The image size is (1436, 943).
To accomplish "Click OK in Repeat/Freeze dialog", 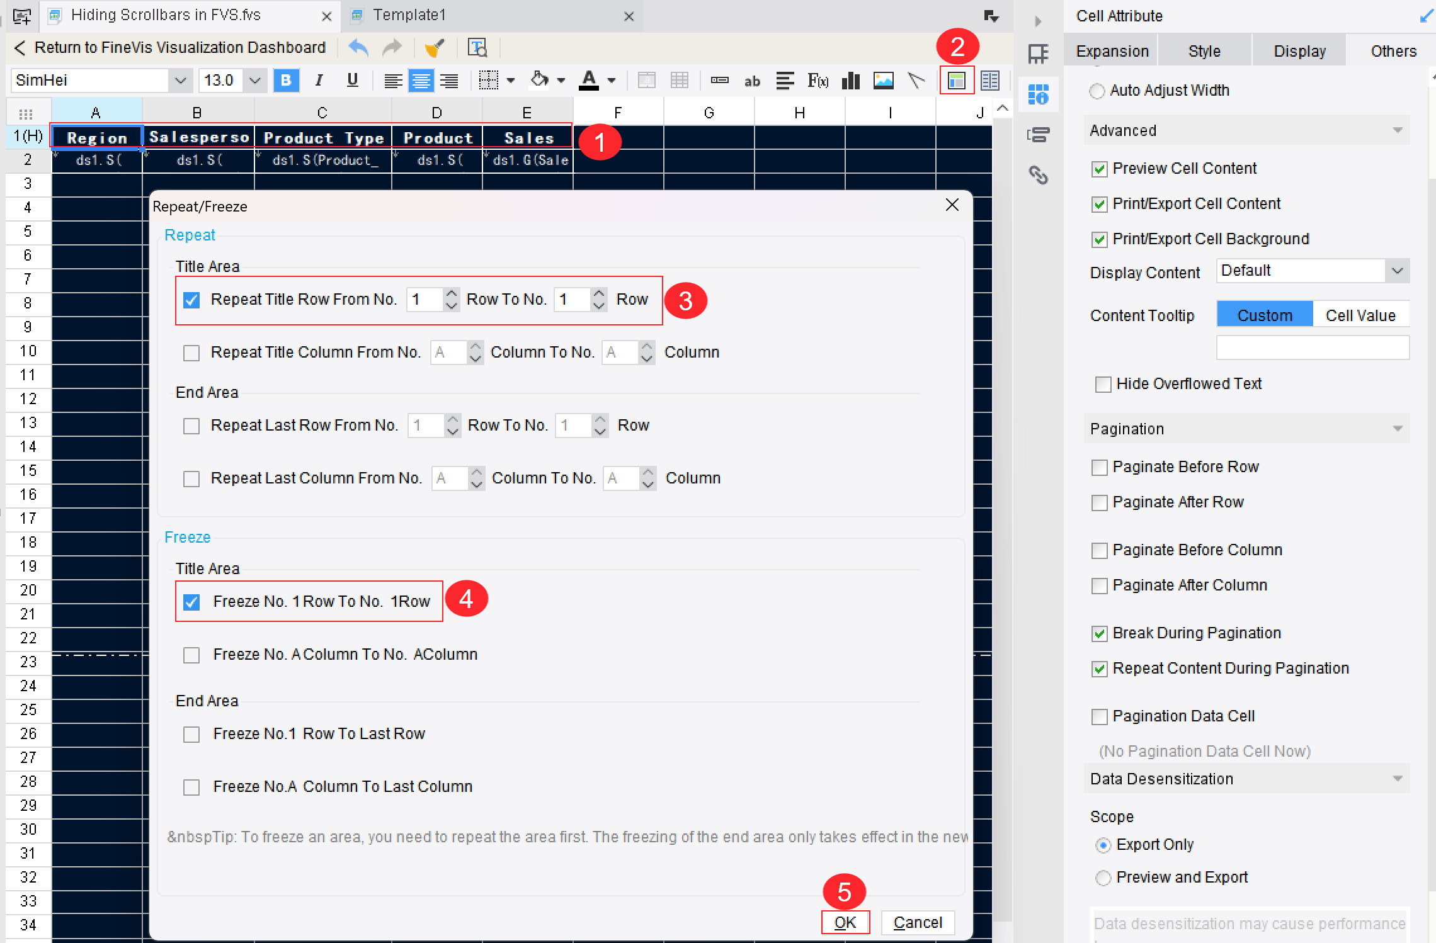I will click(845, 922).
